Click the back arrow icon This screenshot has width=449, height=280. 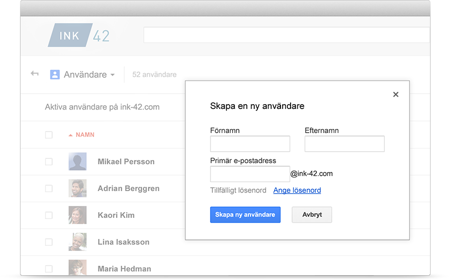35,74
